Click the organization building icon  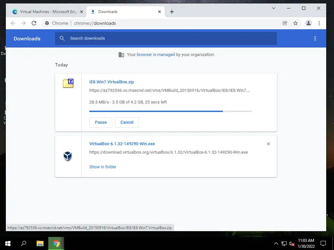click(x=121, y=55)
